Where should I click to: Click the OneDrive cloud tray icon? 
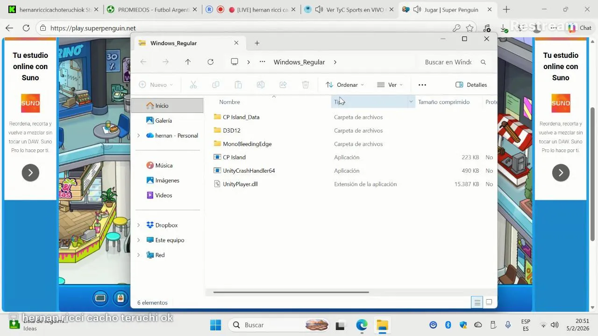[x=478, y=325]
